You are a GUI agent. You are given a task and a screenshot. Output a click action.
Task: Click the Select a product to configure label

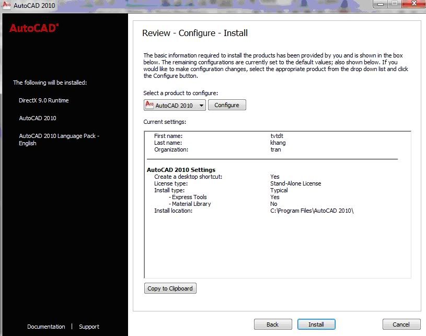pos(181,93)
